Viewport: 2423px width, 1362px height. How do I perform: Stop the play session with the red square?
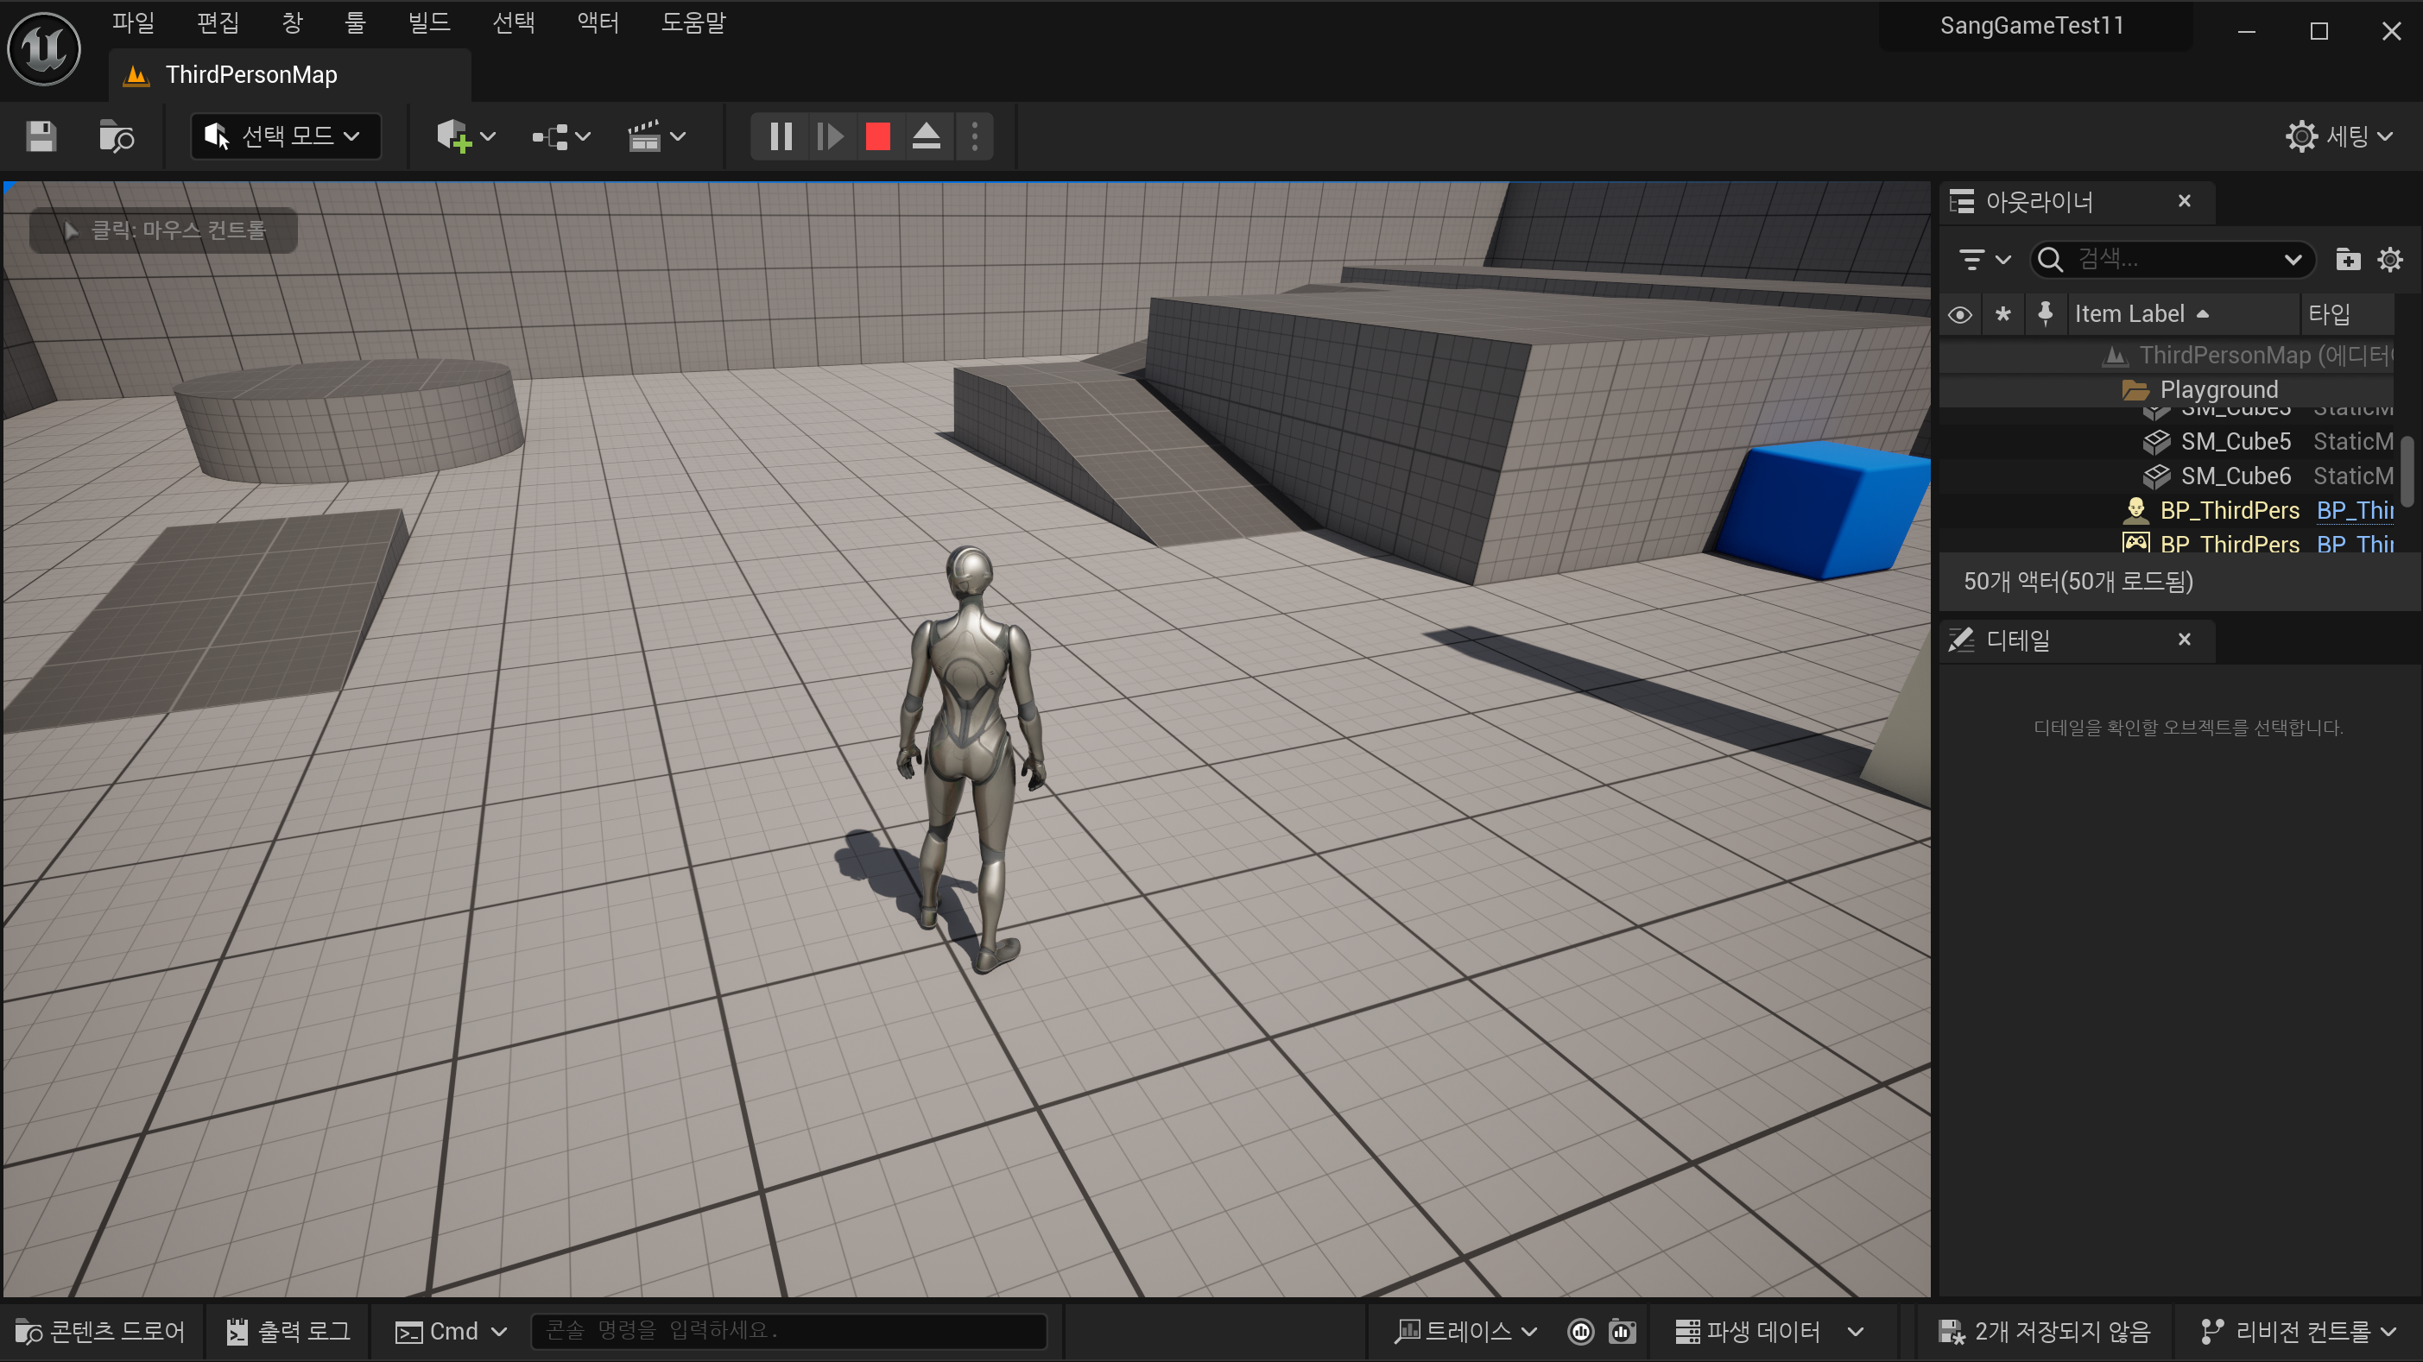coord(877,136)
